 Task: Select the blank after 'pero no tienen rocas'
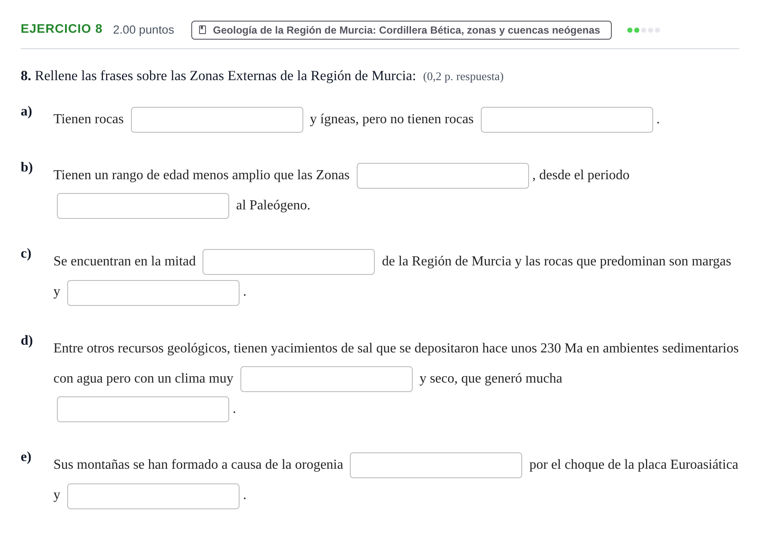[567, 120]
